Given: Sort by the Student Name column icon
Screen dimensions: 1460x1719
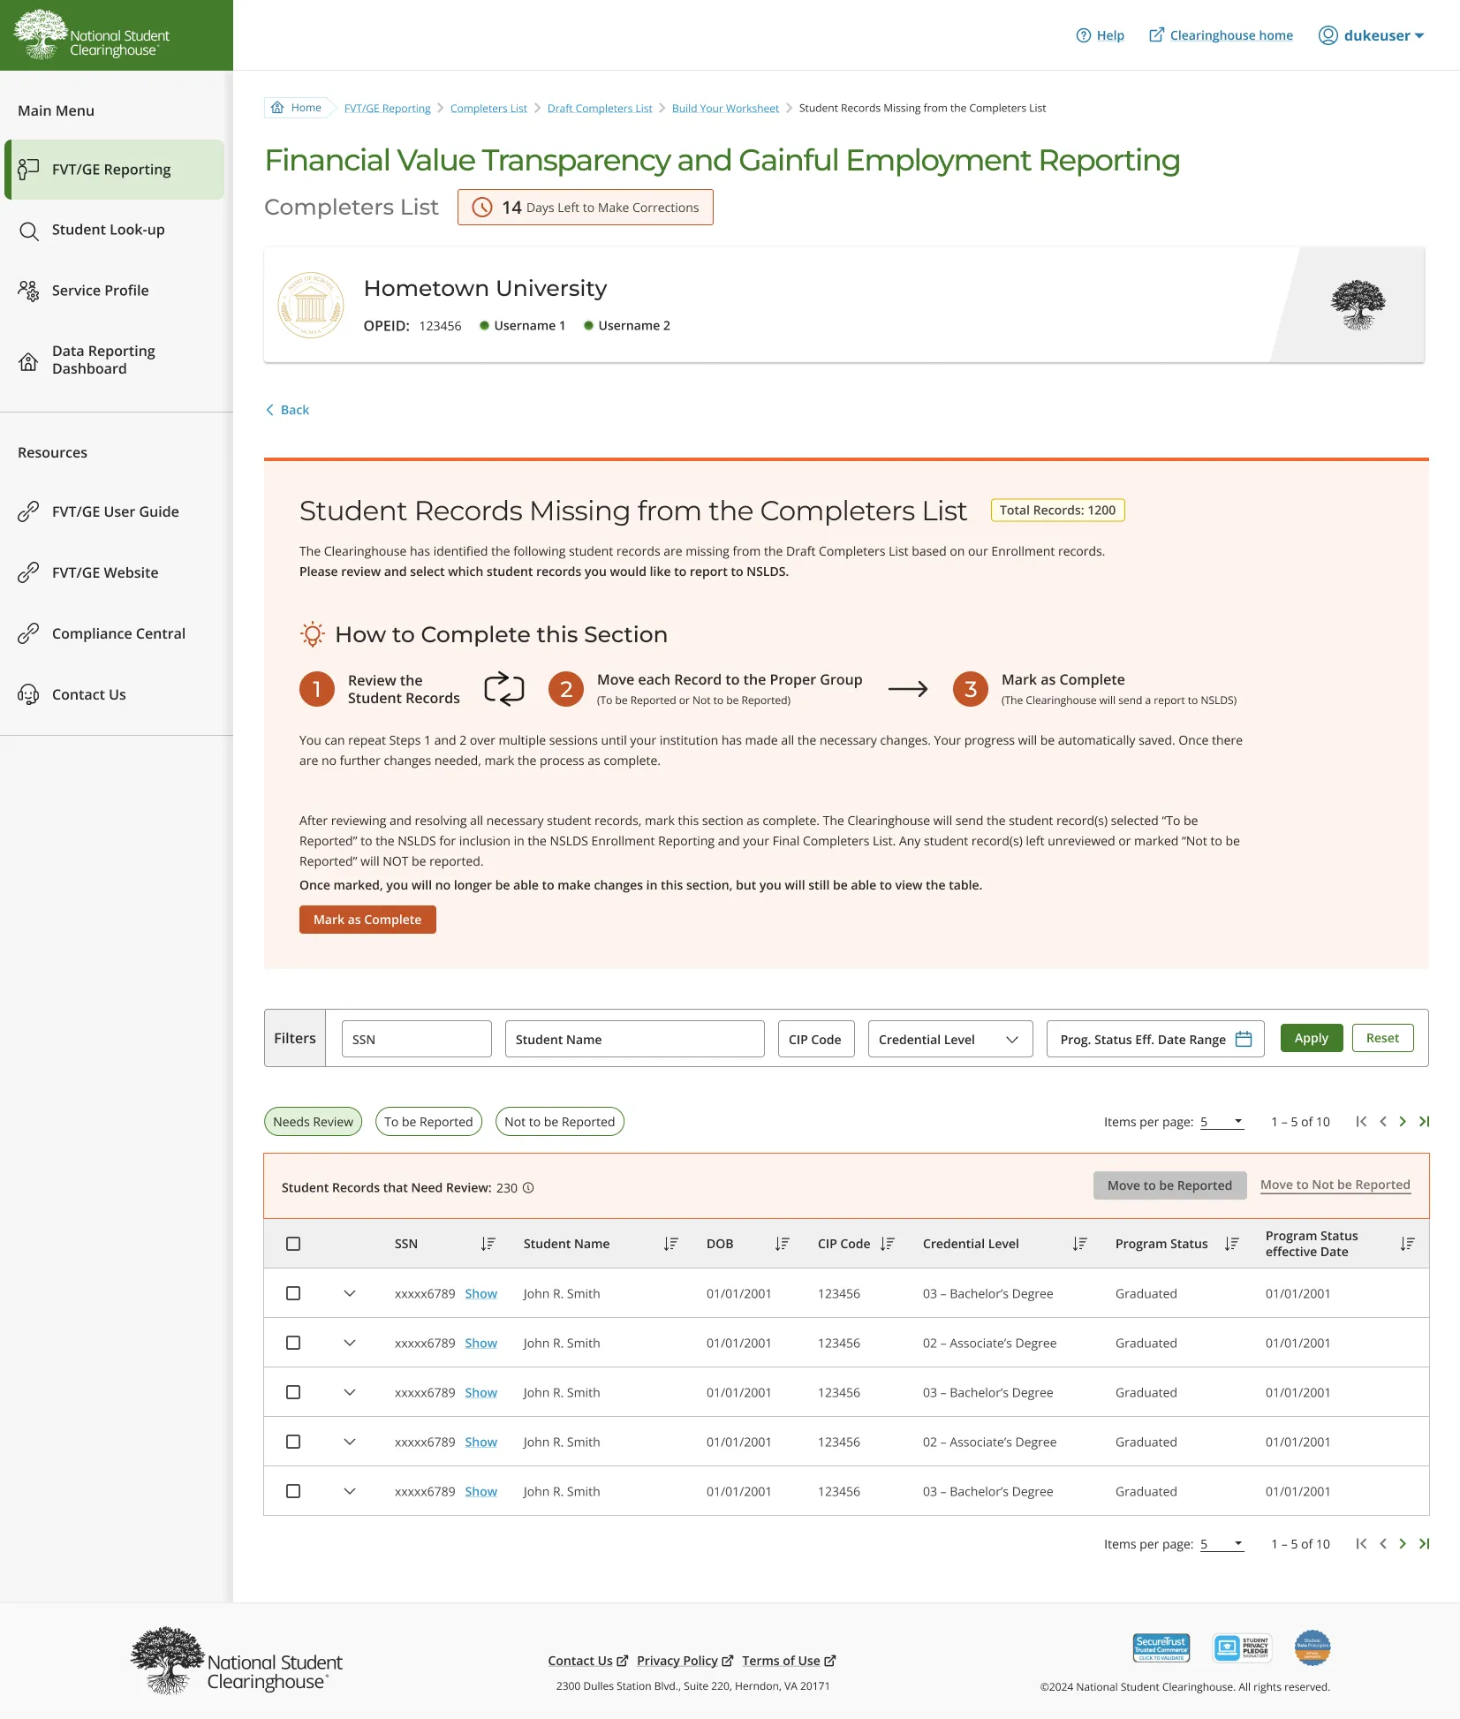Looking at the screenshot, I should pyautogui.click(x=670, y=1244).
